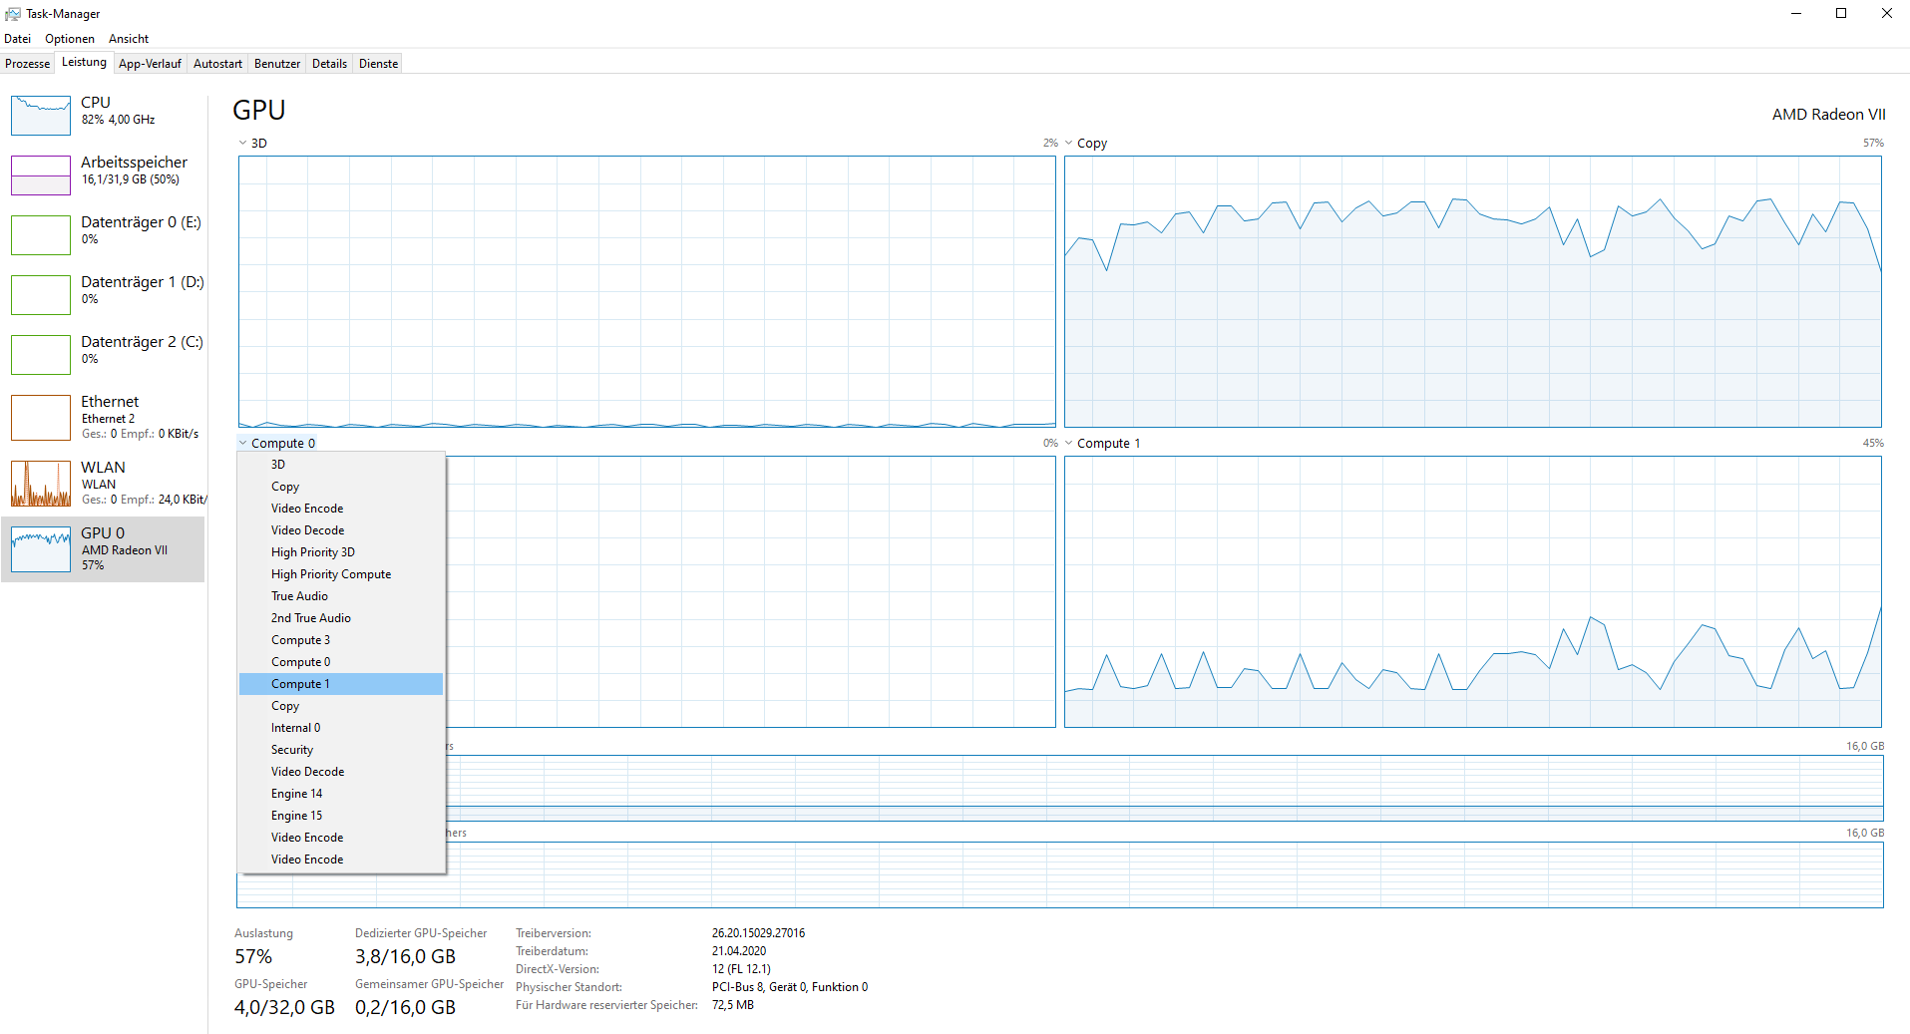Select Datenträger 2 (C:) in the sidebar
Image resolution: width=1910 pixels, height=1034 pixels.
click(104, 355)
